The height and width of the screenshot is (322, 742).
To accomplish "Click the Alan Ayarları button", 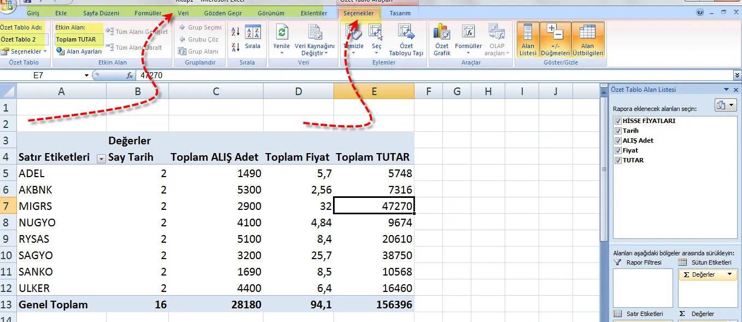I will point(79,51).
